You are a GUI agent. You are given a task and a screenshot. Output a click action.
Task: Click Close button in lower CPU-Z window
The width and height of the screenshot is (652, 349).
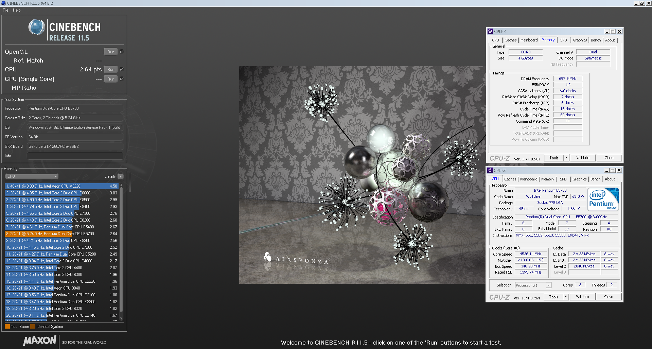click(609, 297)
